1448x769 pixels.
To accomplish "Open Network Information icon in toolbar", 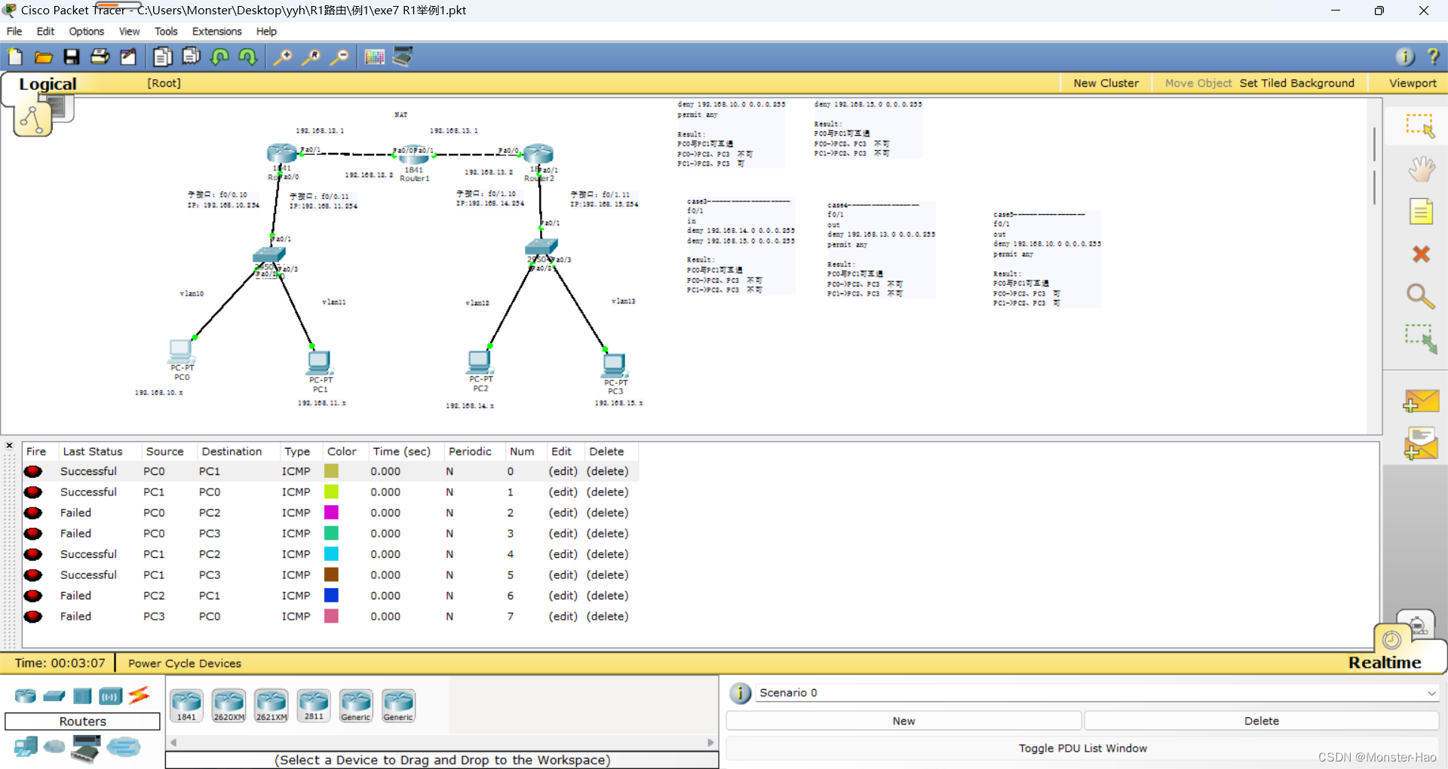I will point(1405,57).
